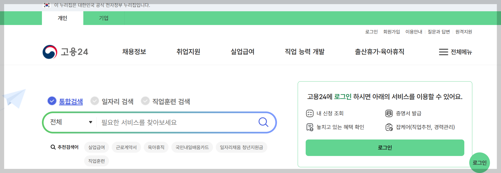Switch to the 기업 tab
The image size is (501, 173).
[x=103, y=18]
